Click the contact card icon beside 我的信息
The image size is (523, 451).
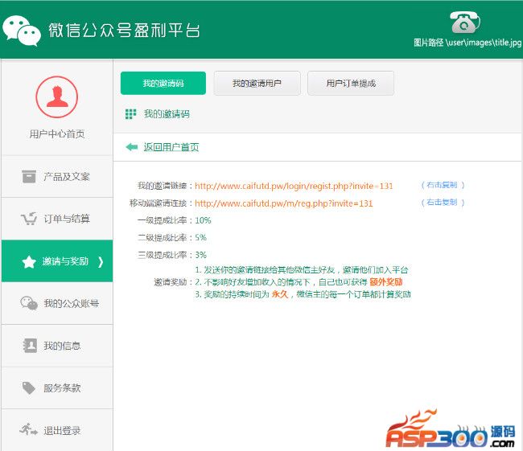click(29, 346)
